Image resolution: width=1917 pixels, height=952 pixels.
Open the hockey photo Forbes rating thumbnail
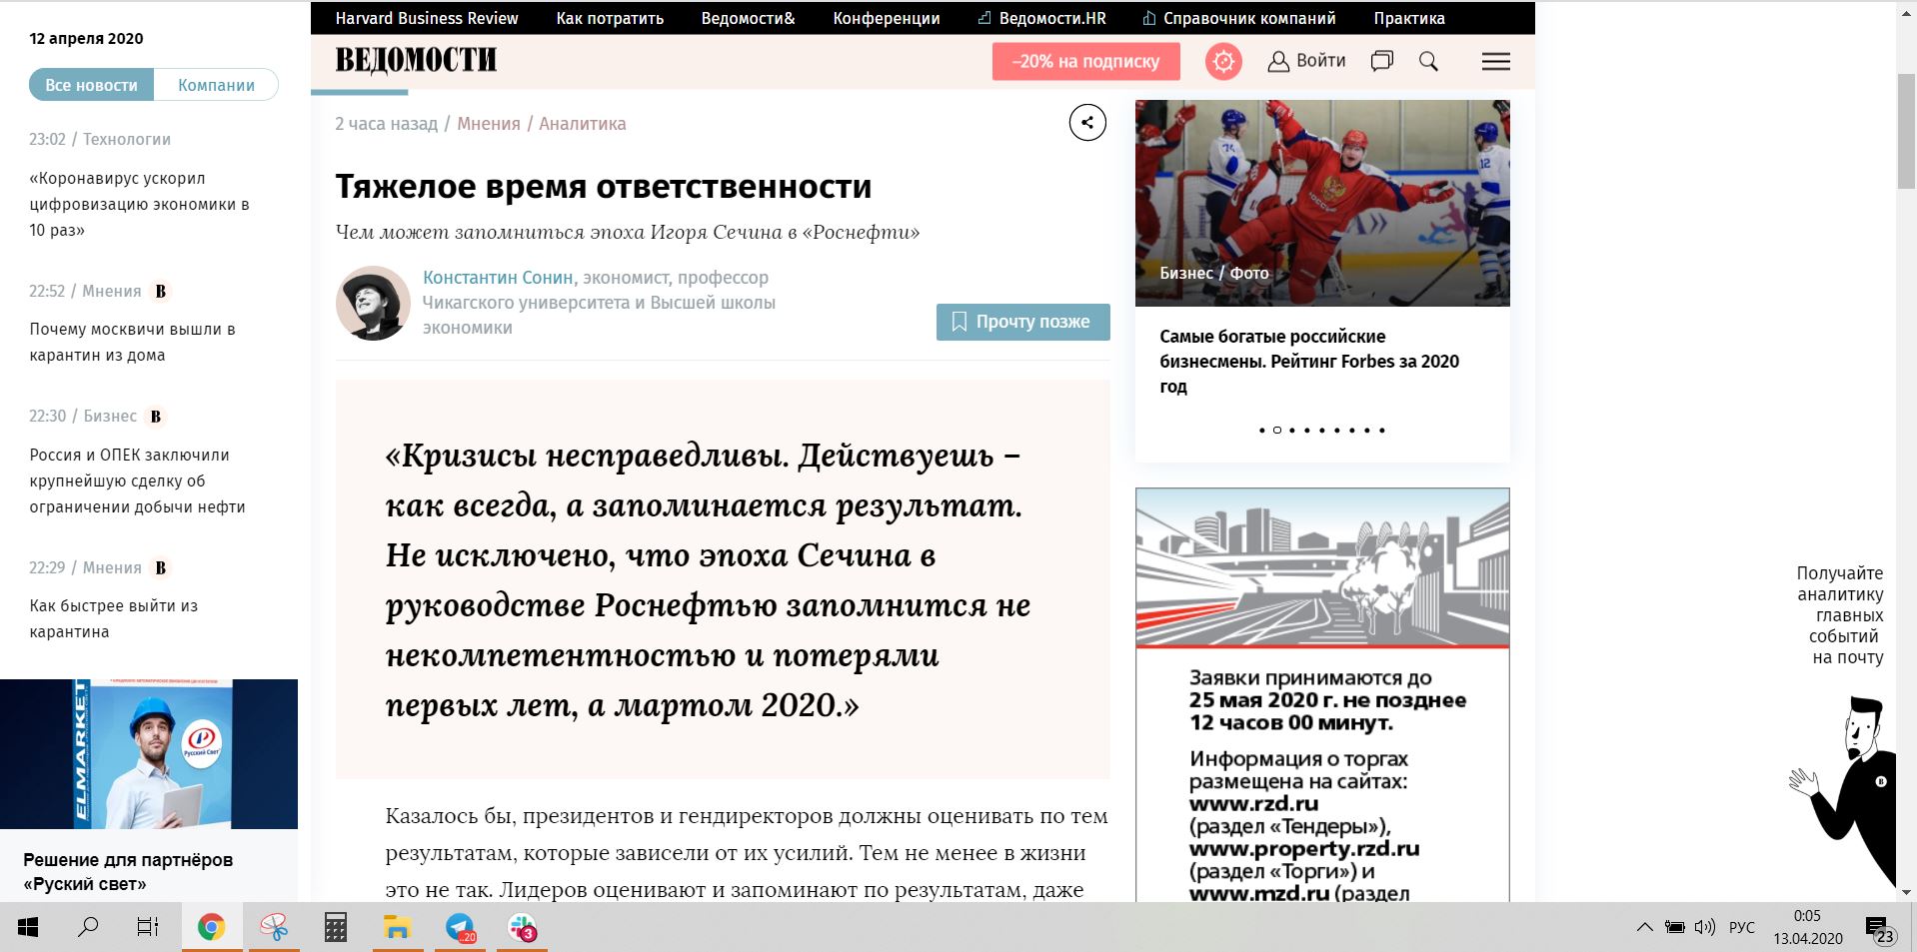pyautogui.click(x=1321, y=203)
